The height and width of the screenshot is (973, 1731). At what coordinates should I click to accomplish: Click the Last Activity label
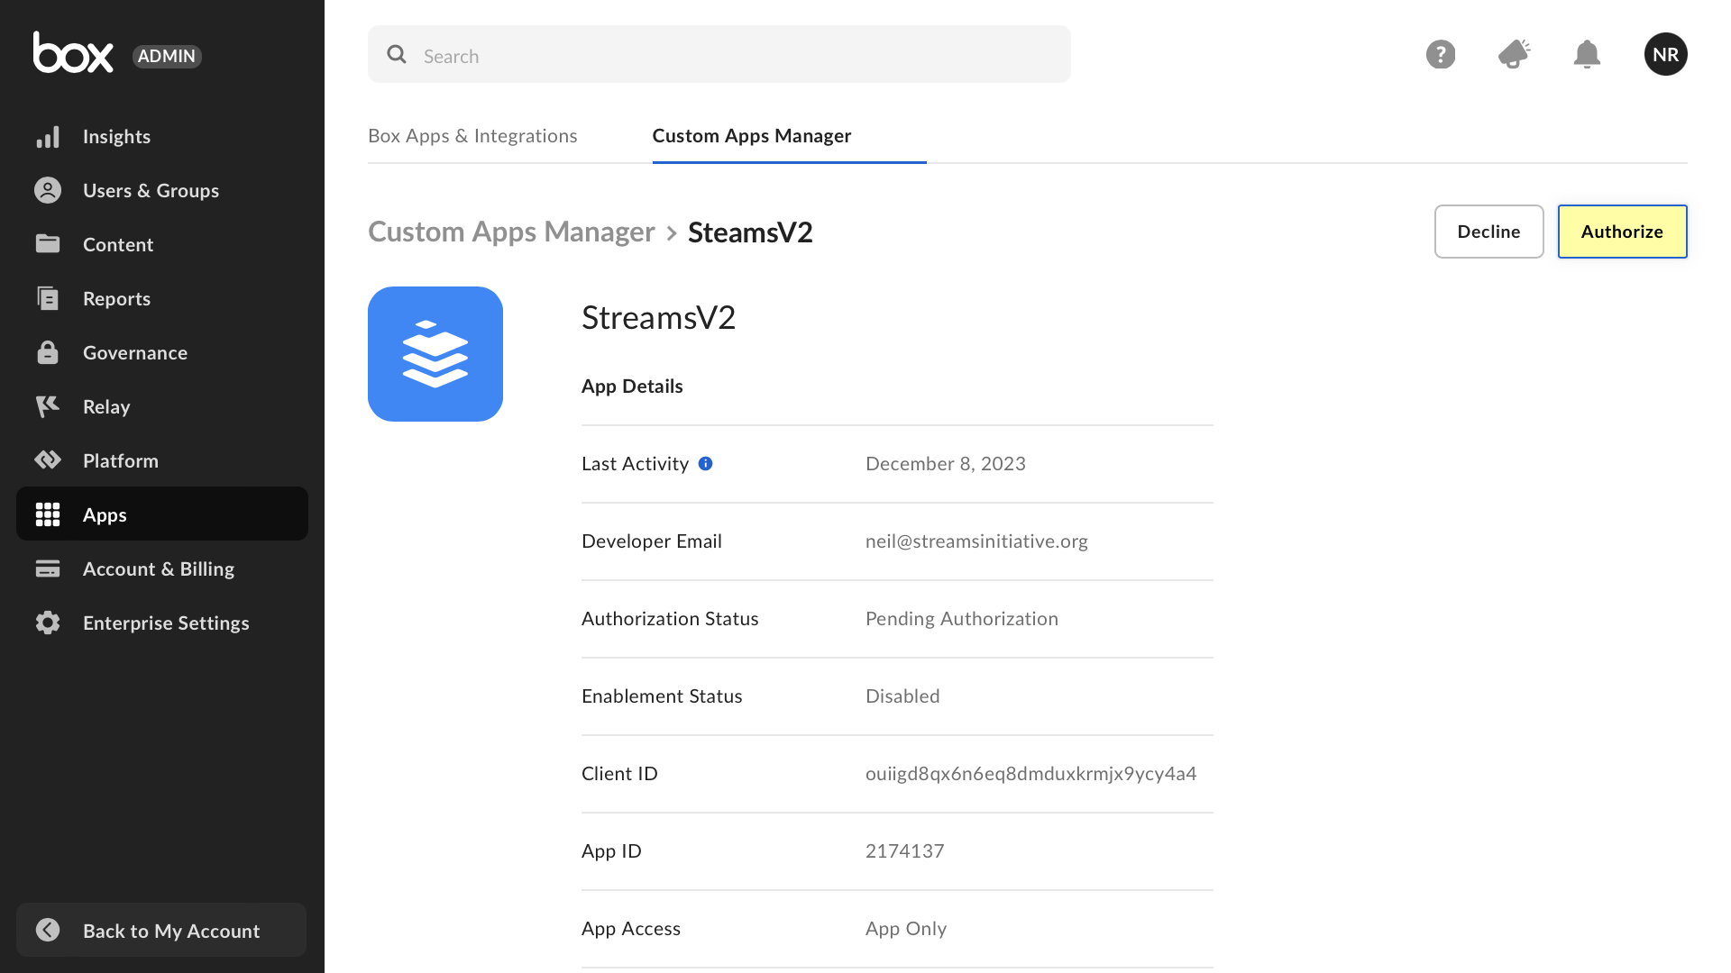tap(635, 463)
